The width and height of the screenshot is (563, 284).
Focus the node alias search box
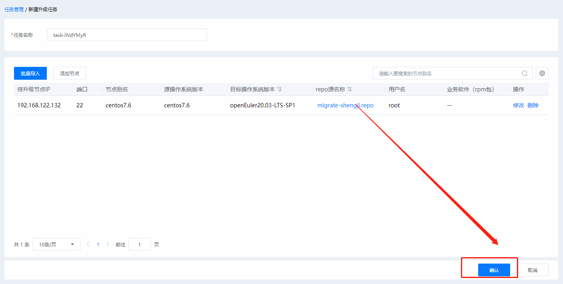pos(453,73)
